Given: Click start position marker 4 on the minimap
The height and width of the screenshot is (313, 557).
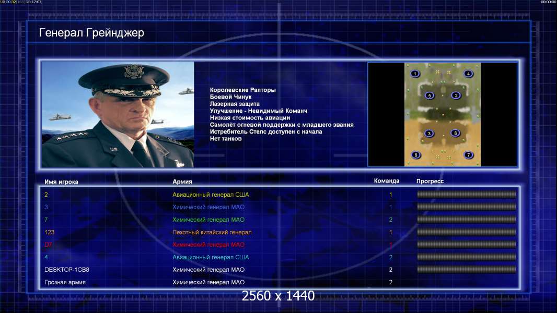Looking at the screenshot, I should pos(468,74).
